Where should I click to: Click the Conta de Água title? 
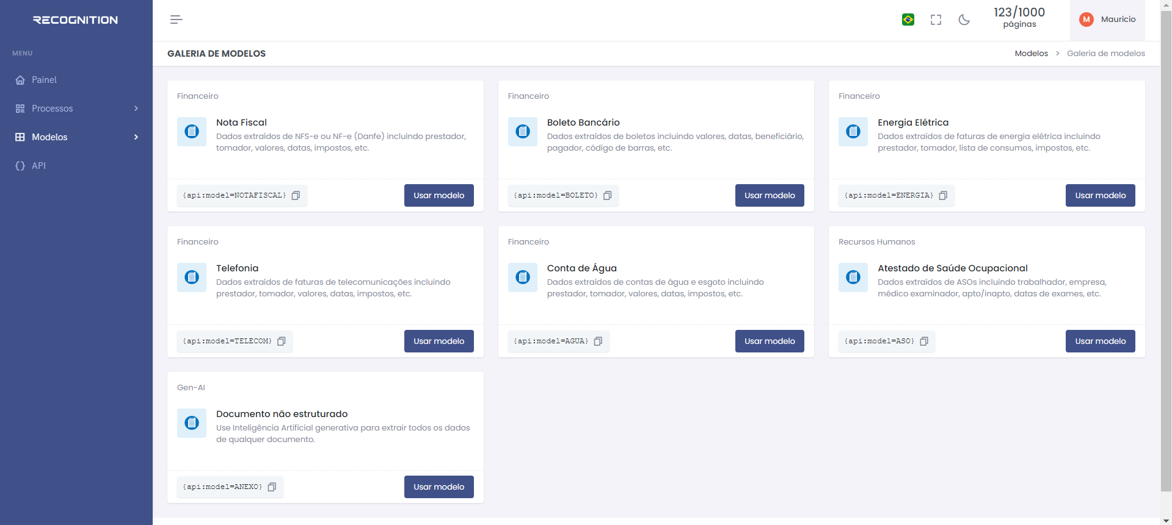point(582,268)
